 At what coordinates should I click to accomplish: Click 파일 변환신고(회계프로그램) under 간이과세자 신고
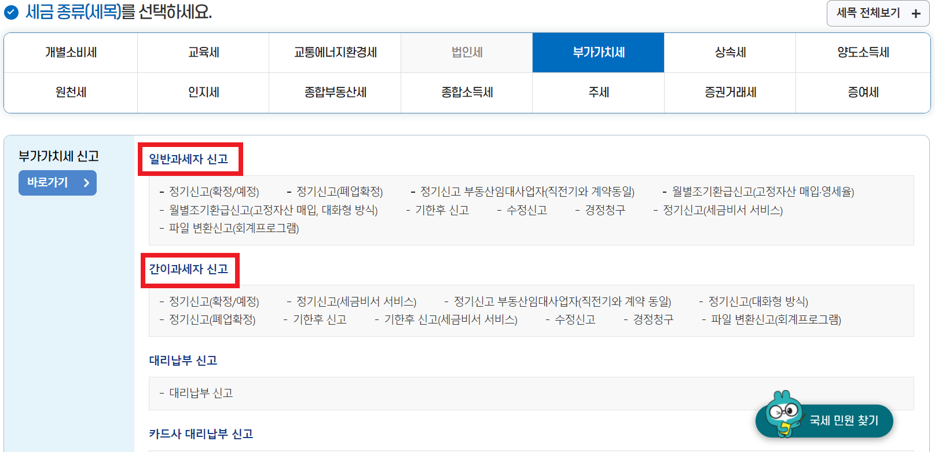[x=776, y=319]
